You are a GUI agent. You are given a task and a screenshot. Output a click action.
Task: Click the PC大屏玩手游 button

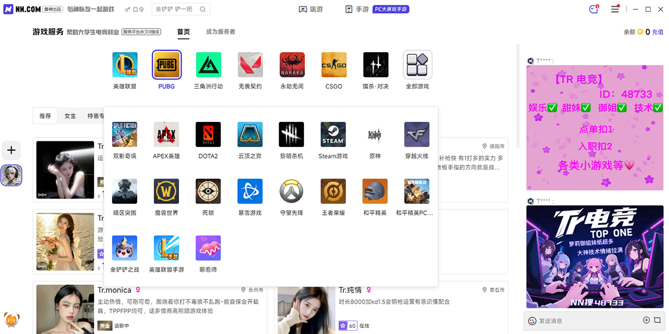click(x=391, y=9)
